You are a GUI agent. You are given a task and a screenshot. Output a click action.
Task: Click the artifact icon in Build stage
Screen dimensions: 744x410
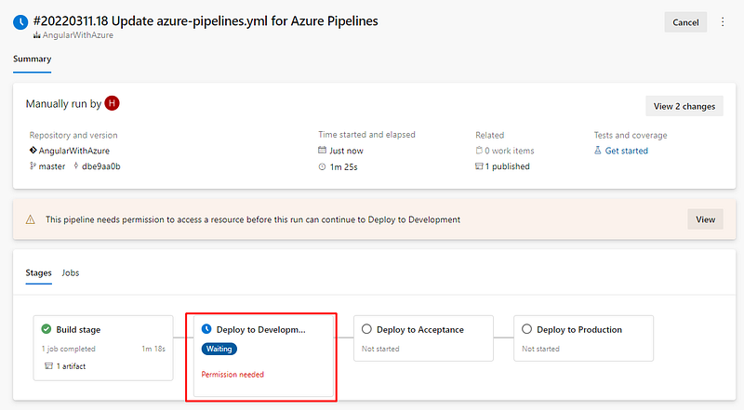coord(48,366)
